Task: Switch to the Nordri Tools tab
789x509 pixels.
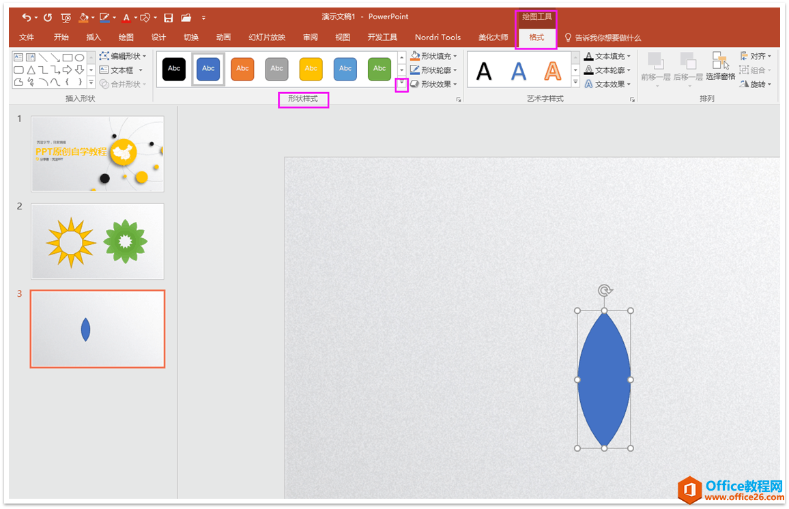Action: (437, 38)
